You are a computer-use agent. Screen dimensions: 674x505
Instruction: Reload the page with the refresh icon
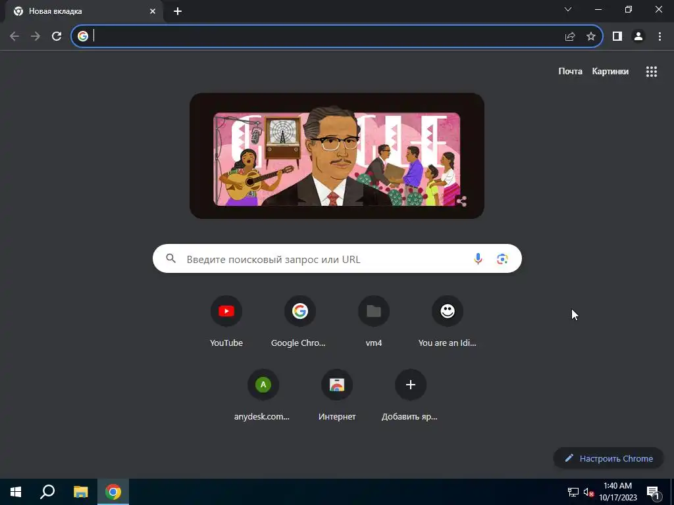click(x=57, y=36)
